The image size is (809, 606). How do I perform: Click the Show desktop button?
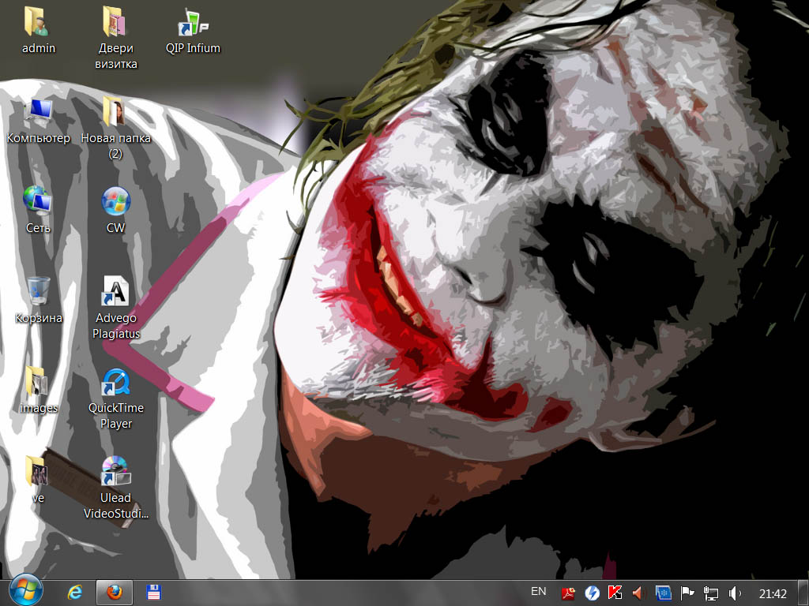[x=803, y=593]
